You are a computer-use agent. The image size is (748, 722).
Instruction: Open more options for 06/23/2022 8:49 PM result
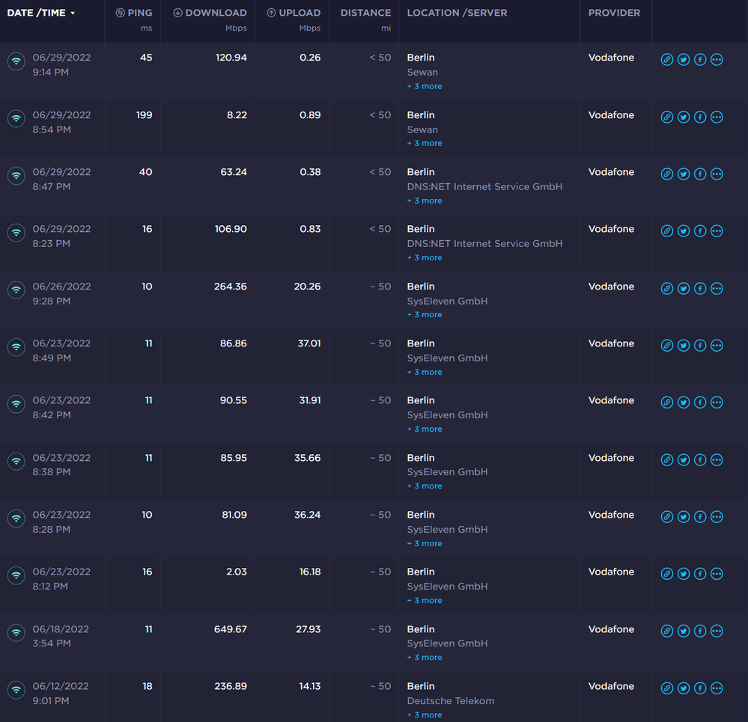pos(717,346)
